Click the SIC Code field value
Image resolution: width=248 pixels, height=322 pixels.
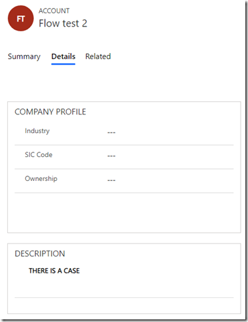click(x=111, y=156)
